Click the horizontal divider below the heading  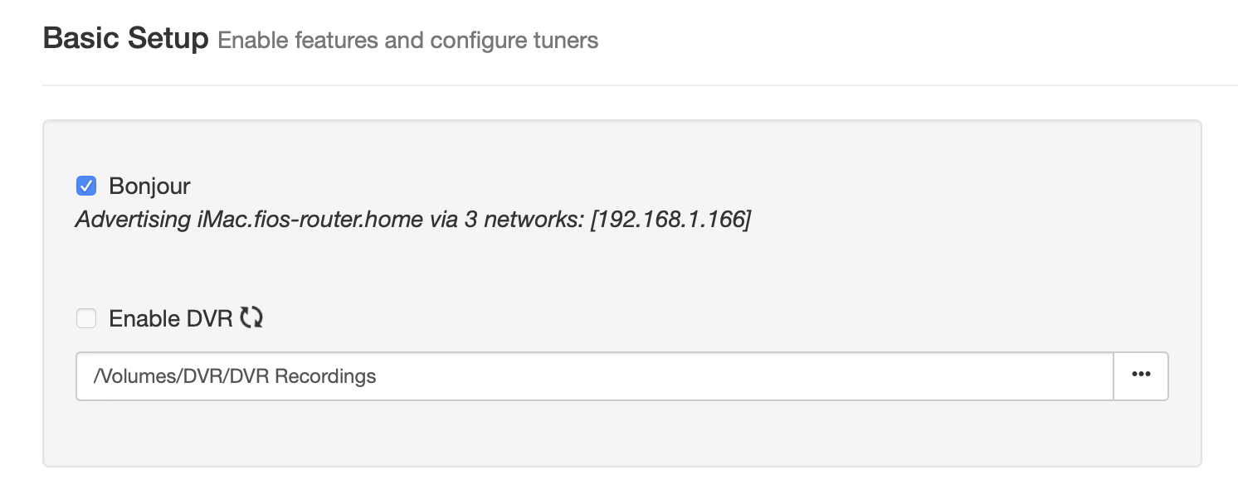[x=639, y=85]
